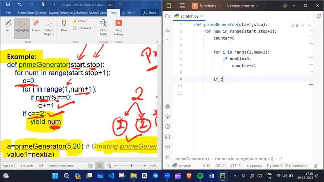Screen dimensions: 324x182
Task: Open Structure tool window icon
Action: [168, 30]
